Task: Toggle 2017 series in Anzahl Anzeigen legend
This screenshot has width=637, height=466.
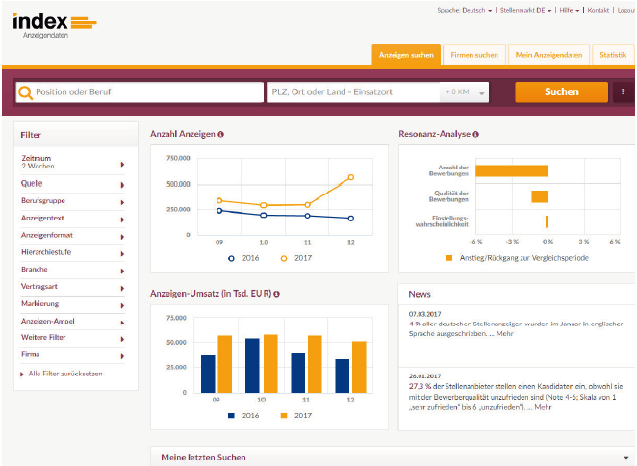Action: click(293, 258)
